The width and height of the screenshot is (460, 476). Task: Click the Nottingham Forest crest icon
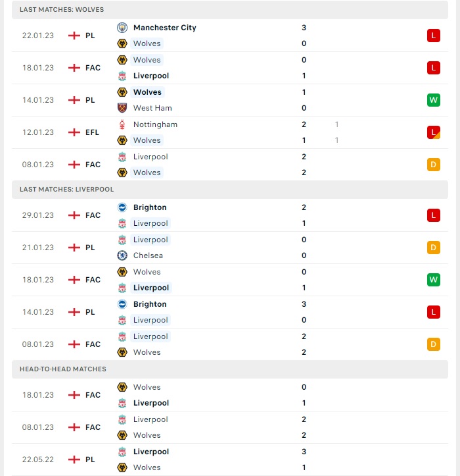click(x=122, y=124)
